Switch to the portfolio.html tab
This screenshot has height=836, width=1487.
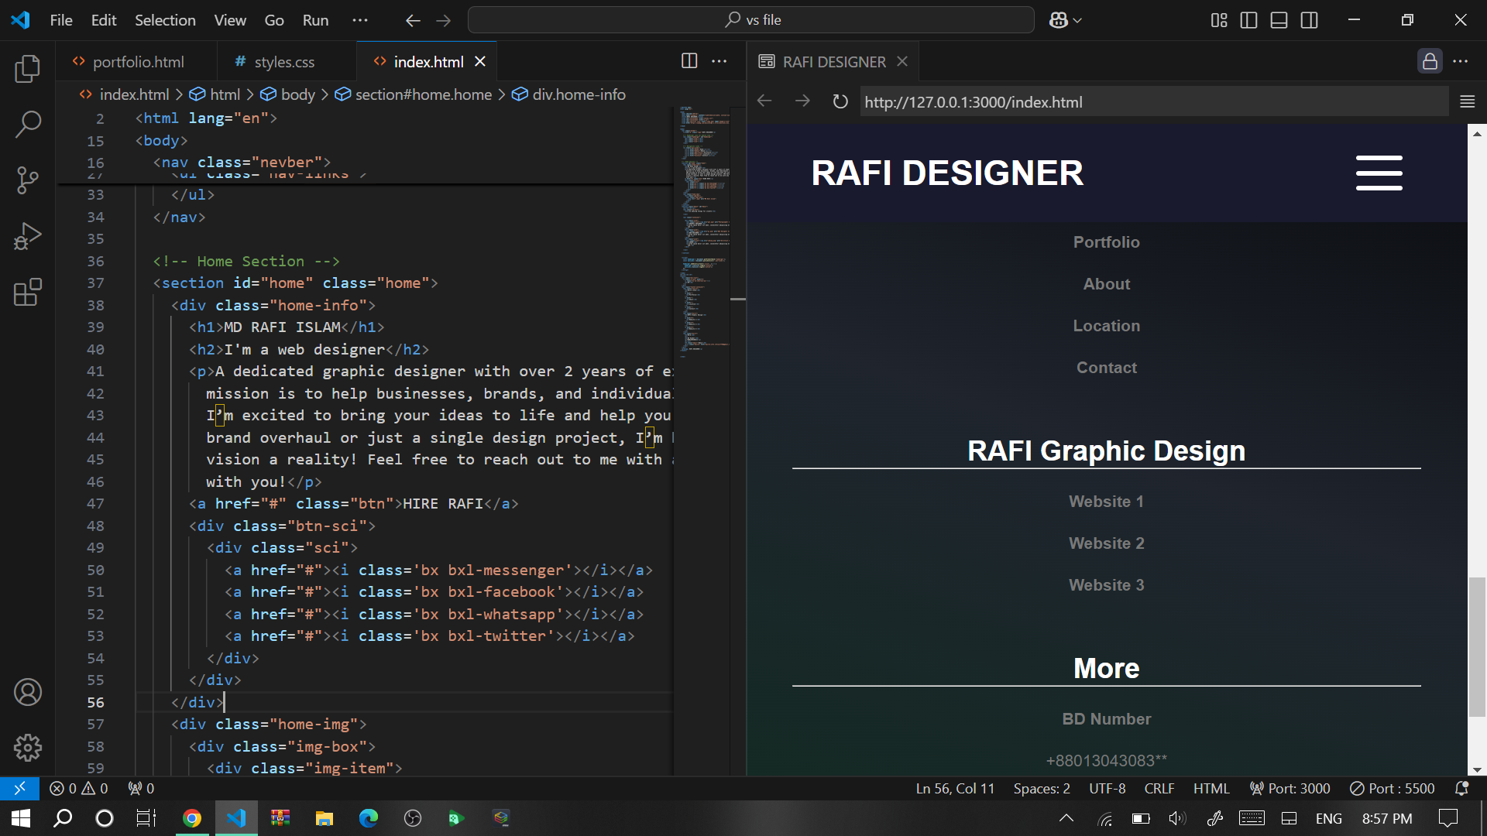(x=136, y=61)
